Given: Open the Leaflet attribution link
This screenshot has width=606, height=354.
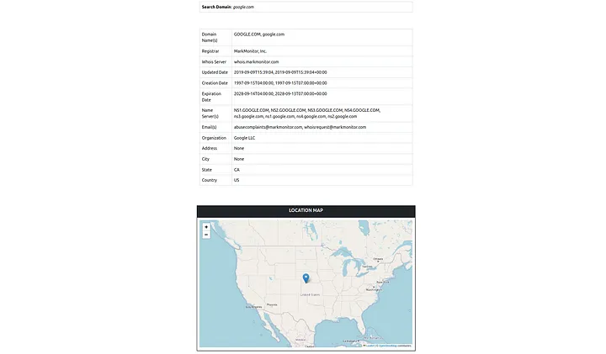Looking at the screenshot, I should [369, 346].
